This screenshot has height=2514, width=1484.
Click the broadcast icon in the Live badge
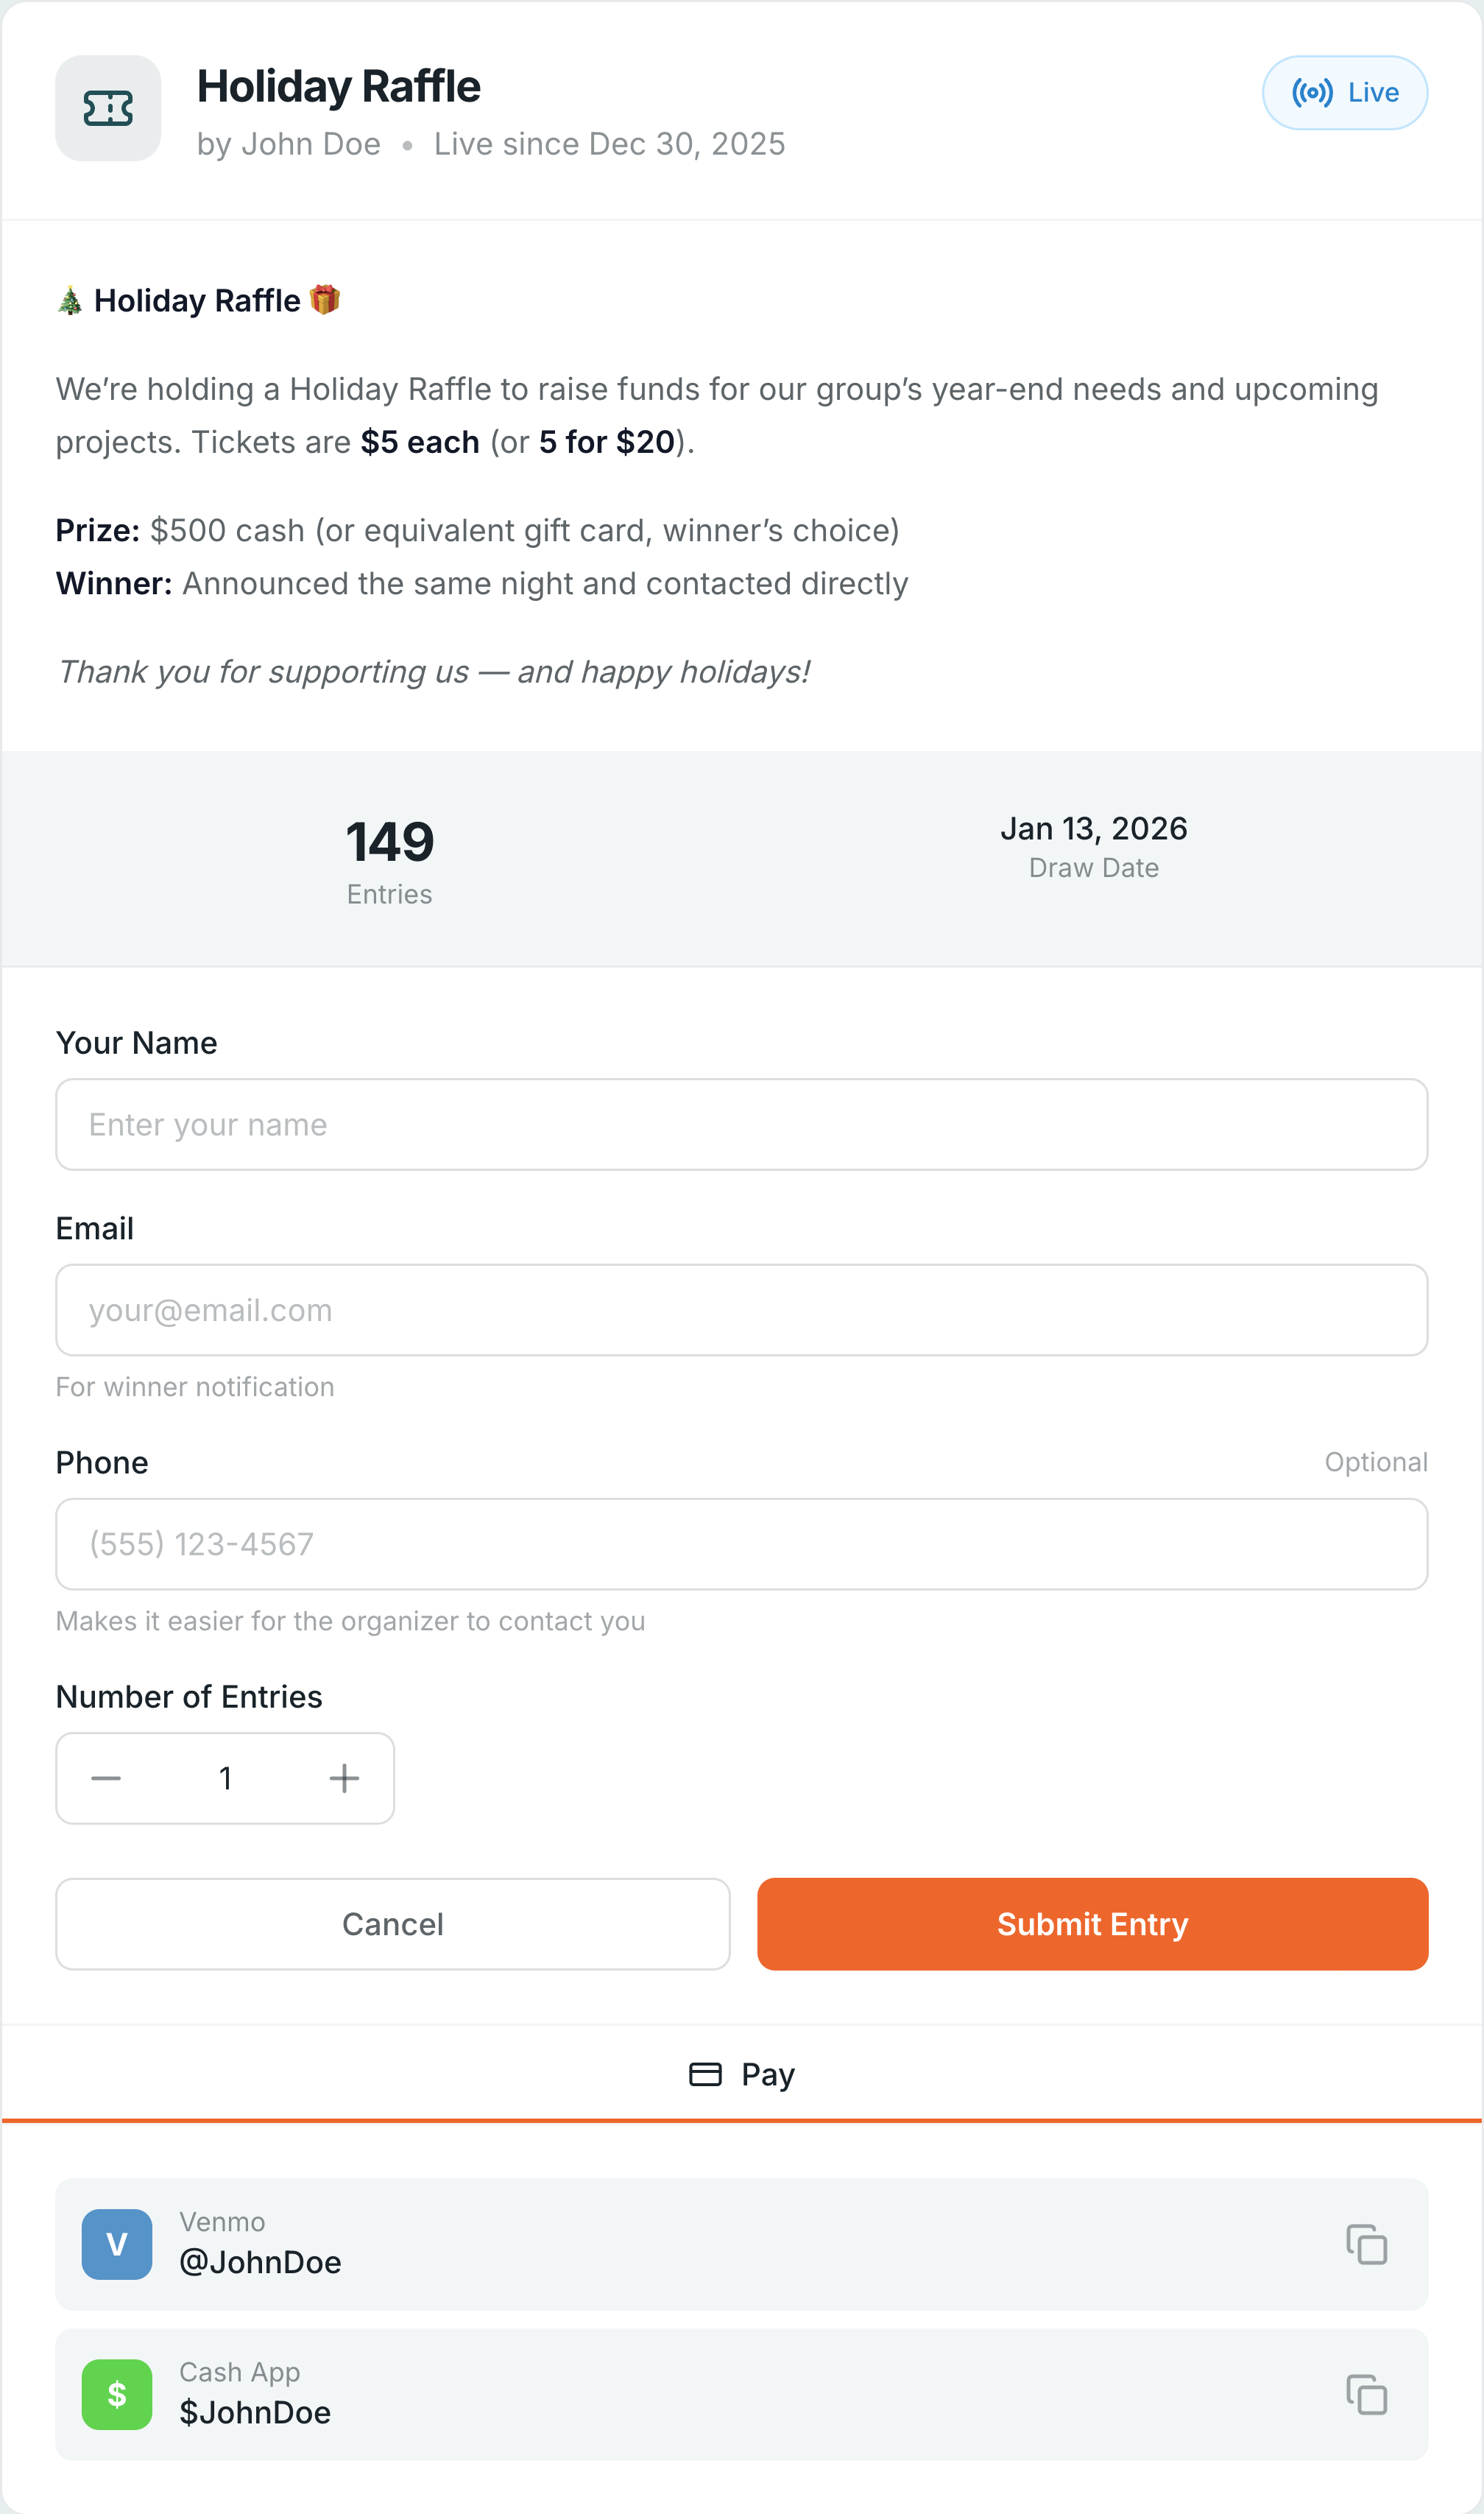pos(1313,92)
